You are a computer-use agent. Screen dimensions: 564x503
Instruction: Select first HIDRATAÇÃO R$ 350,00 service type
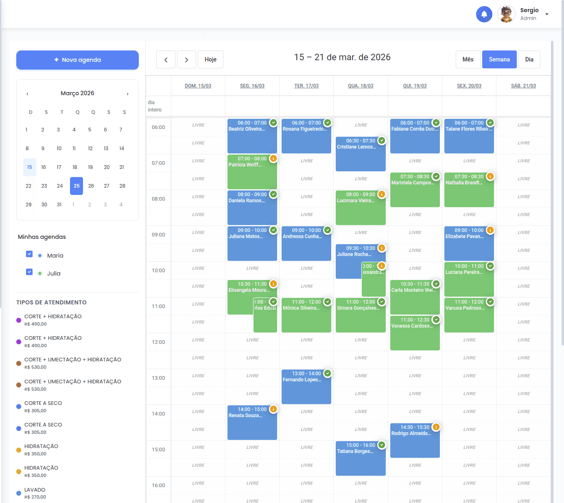(77, 450)
